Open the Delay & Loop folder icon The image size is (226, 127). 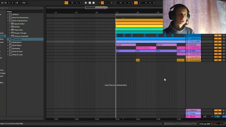[x=11, y=55]
